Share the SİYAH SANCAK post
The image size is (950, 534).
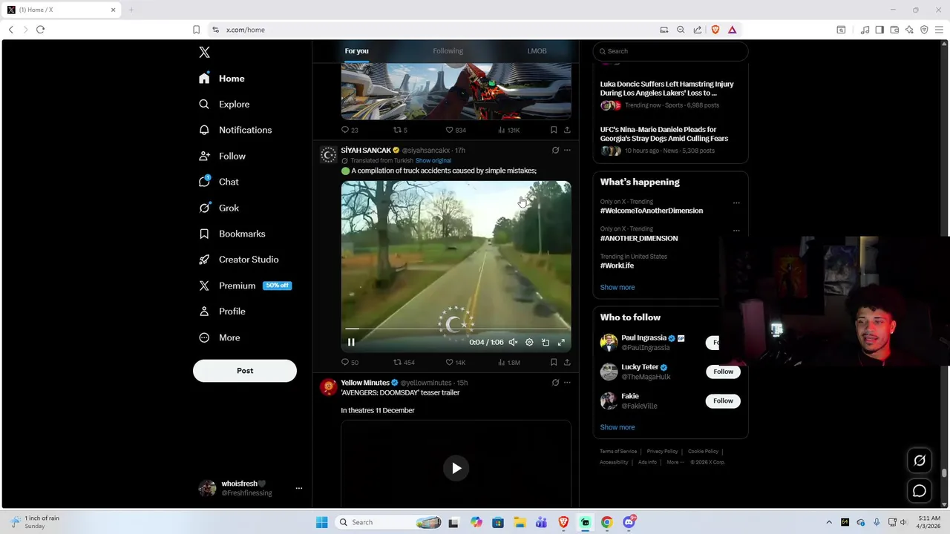[x=567, y=363]
